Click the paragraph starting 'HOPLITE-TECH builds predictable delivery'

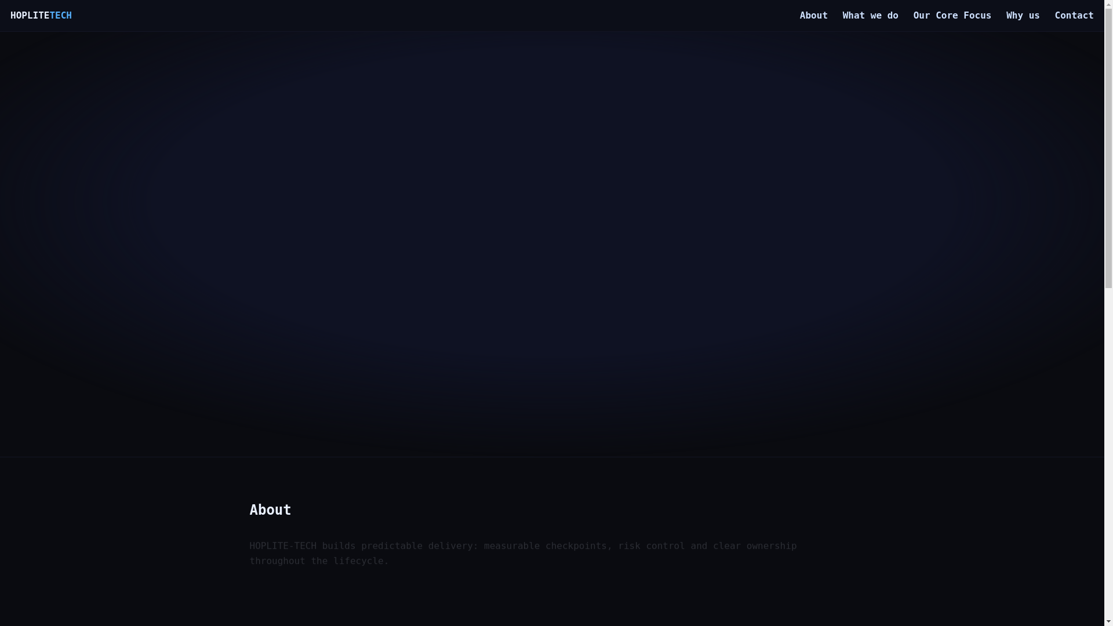tap(523, 554)
